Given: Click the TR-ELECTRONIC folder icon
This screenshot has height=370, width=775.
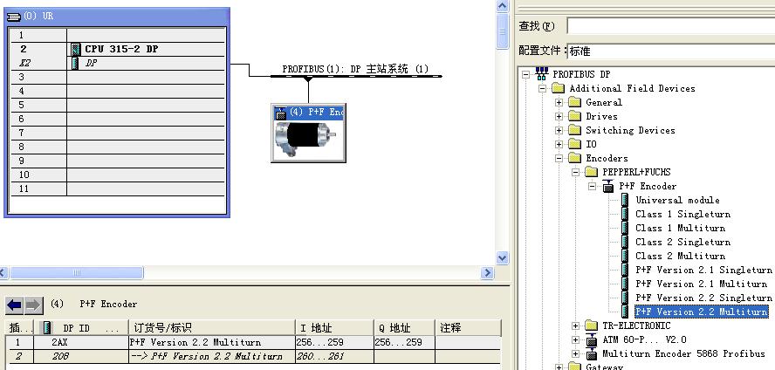Looking at the screenshot, I should tap(591, 325).
